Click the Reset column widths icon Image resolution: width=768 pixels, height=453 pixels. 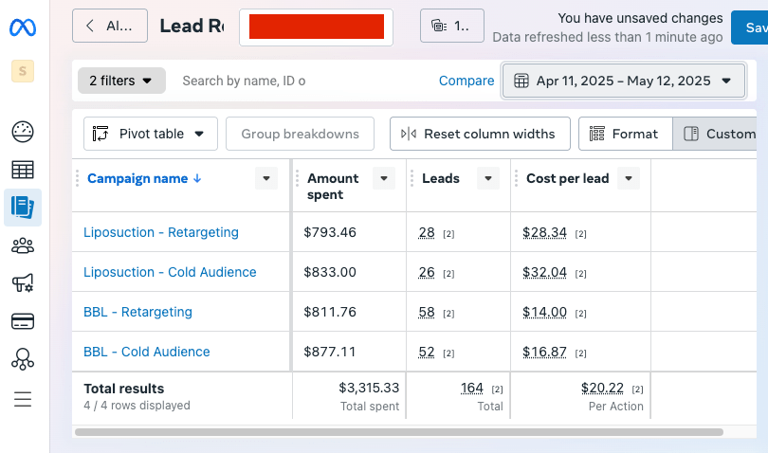409,134
